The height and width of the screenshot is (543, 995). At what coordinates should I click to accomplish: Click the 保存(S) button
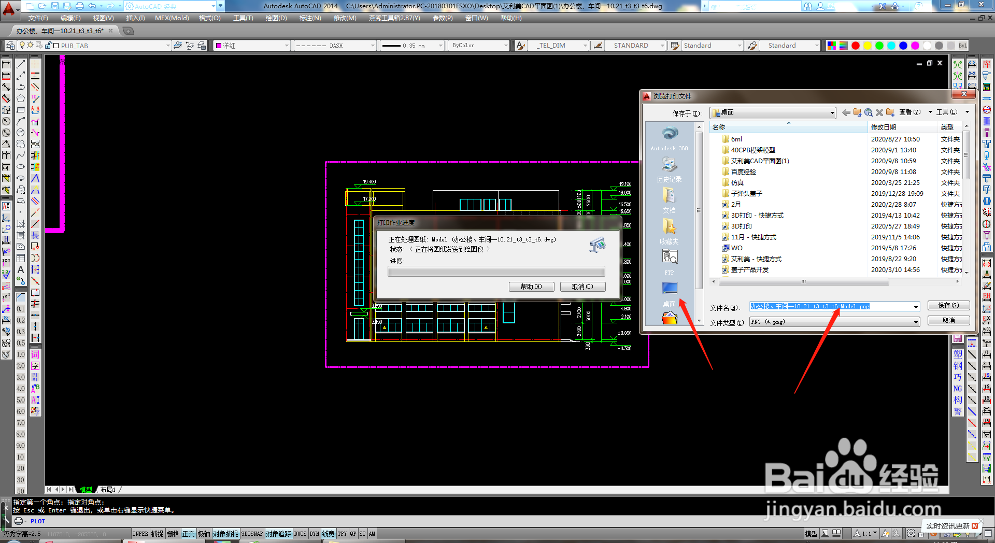(948, 306)
